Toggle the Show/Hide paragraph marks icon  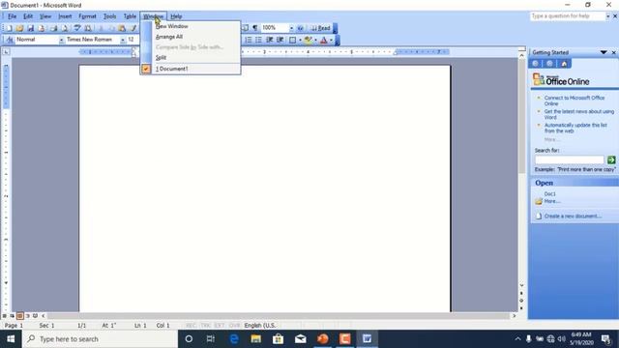coord(255,28)
